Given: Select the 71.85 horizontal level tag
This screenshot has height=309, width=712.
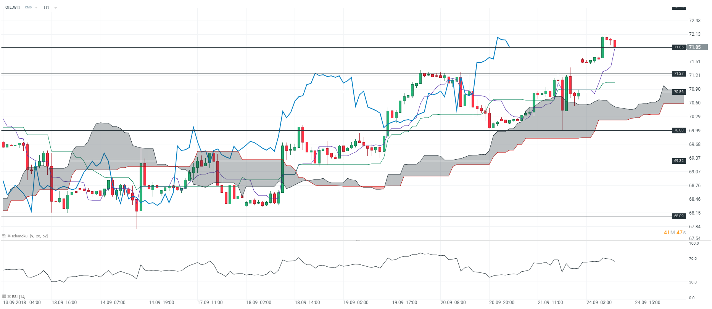Looking at the screenshot, I should 679,47.
